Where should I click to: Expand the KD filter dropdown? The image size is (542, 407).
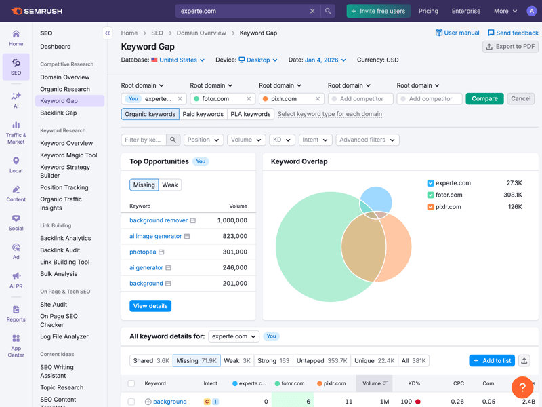(281, 140)
